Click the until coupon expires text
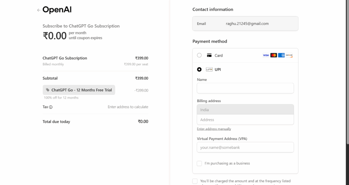The image size is (349, 185). pyautogui.click(x=86, y=38)
